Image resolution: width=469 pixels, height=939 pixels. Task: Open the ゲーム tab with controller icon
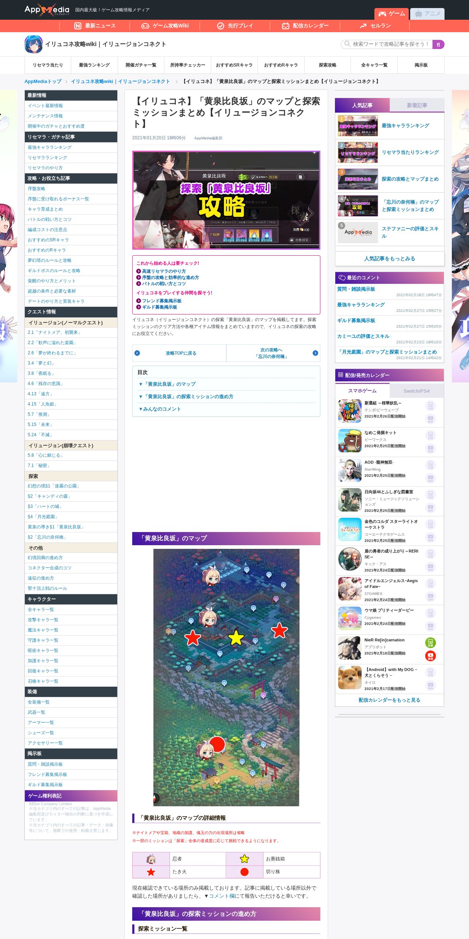(x=392, y=14)
